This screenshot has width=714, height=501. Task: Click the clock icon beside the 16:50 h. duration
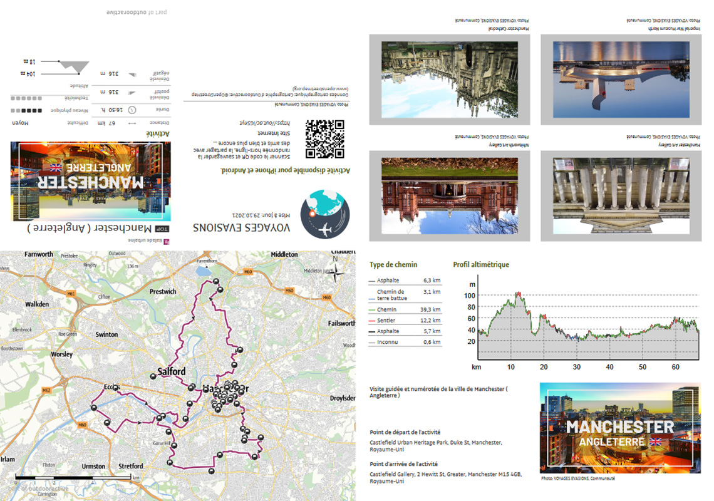point(132,110)
